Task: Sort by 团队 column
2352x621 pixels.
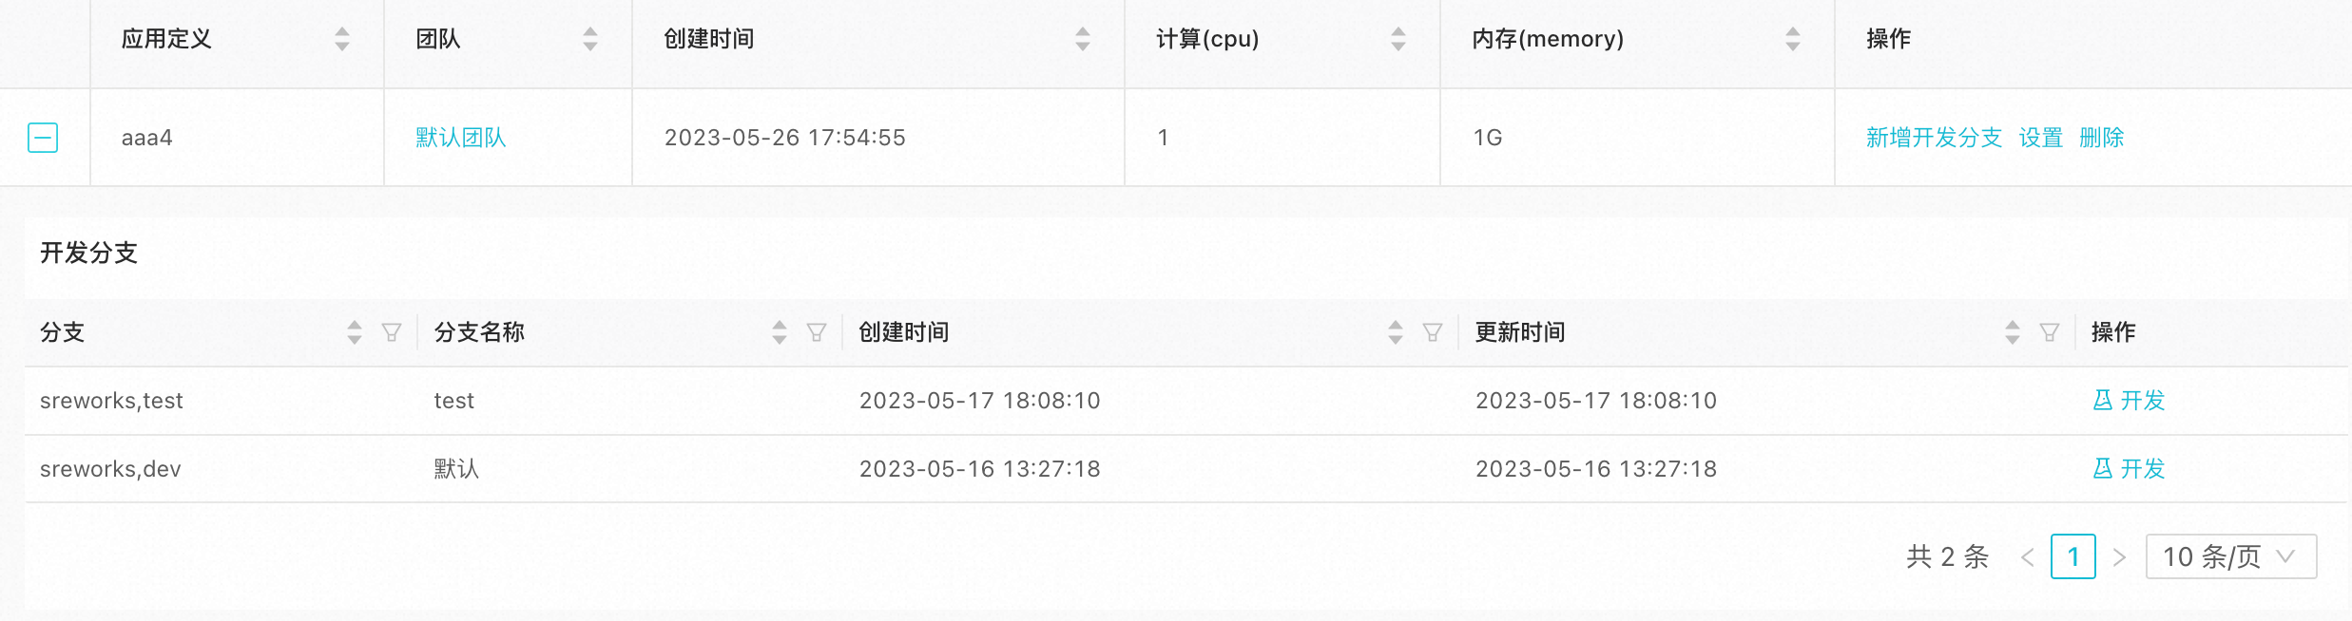Action: point(590,39)
